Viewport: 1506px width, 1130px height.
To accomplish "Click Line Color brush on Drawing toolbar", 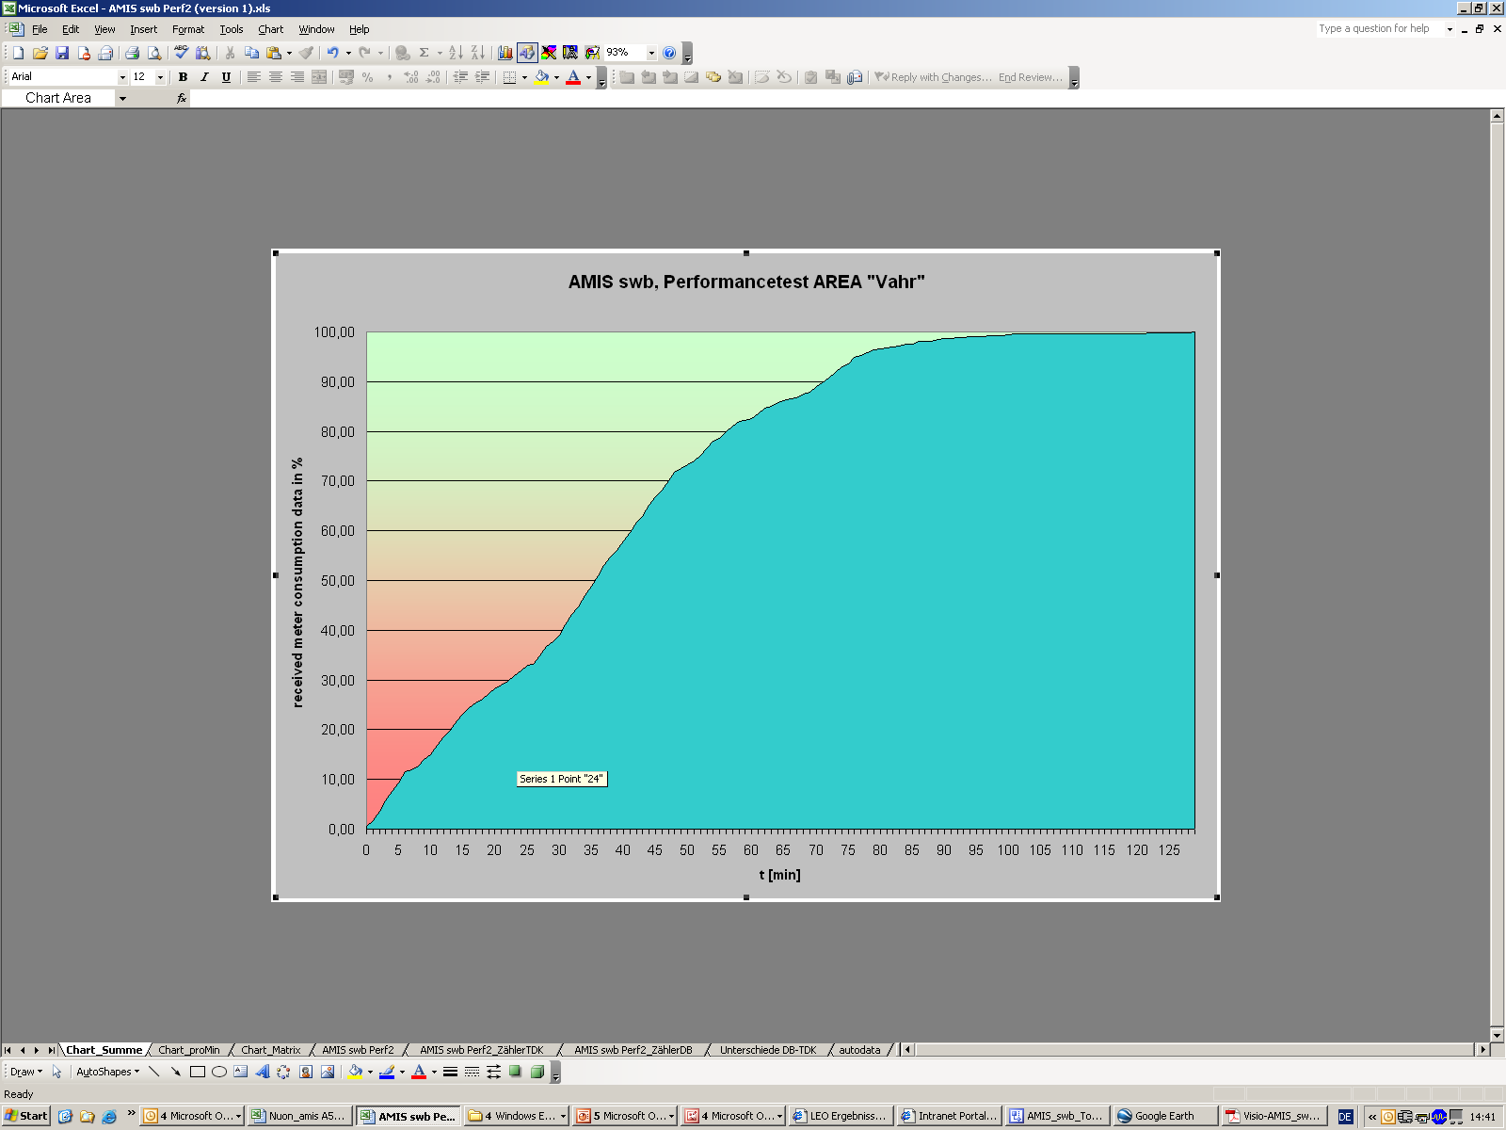I will click(x=387, y=1072).
